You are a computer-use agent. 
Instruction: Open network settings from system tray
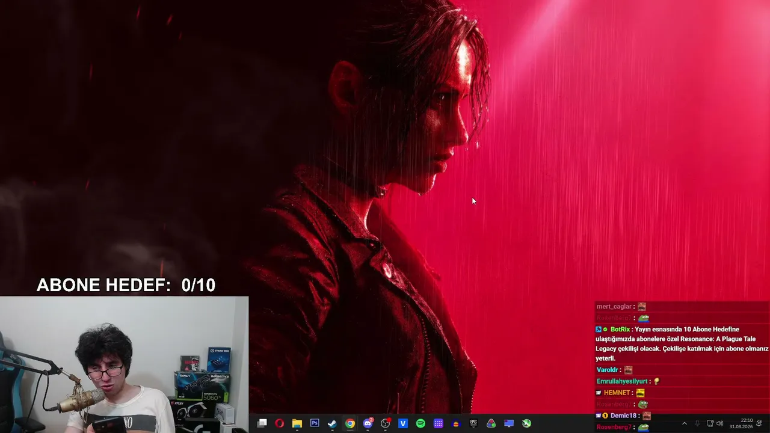(710, 423)
